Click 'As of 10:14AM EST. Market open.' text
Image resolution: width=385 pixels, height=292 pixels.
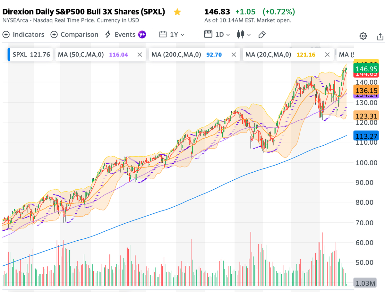click(248, 20)
